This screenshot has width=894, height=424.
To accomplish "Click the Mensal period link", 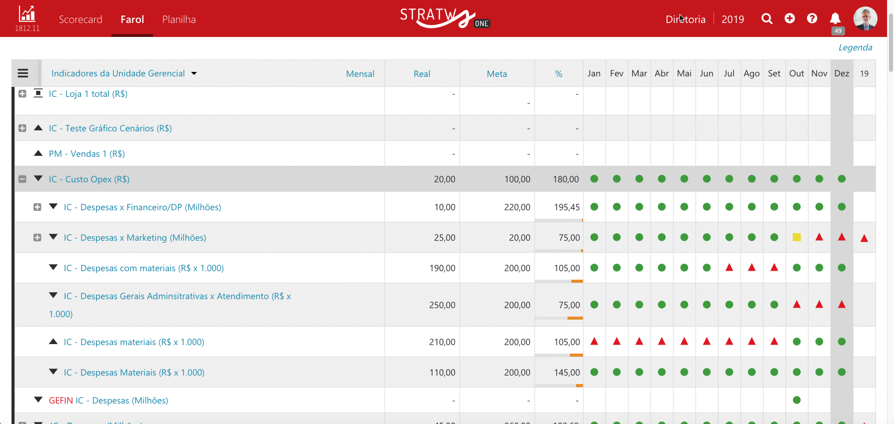I will (x=360, y=74).
